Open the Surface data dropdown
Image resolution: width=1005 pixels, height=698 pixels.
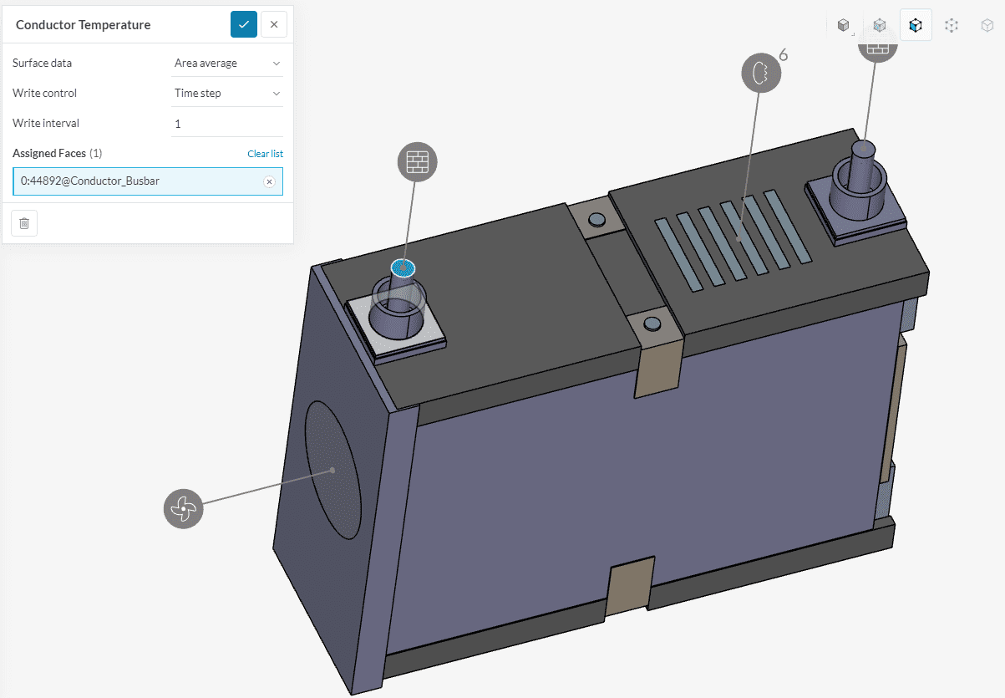point(227,63)
